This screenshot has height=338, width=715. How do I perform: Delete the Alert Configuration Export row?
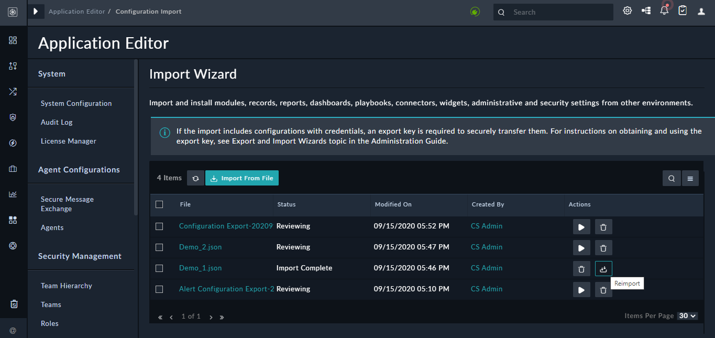(603, 290)
